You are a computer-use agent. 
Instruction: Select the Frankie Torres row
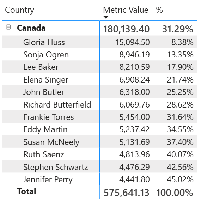(99, 117)
